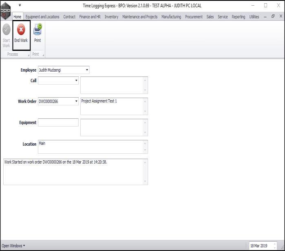Select the Inventory tab
The height and width of the screenshot is (251, 285).
pos(111,17)
